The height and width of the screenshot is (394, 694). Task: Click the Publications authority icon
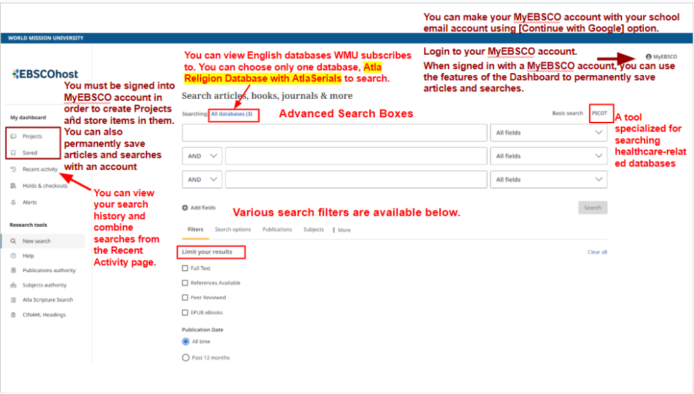tap(14, 270)
